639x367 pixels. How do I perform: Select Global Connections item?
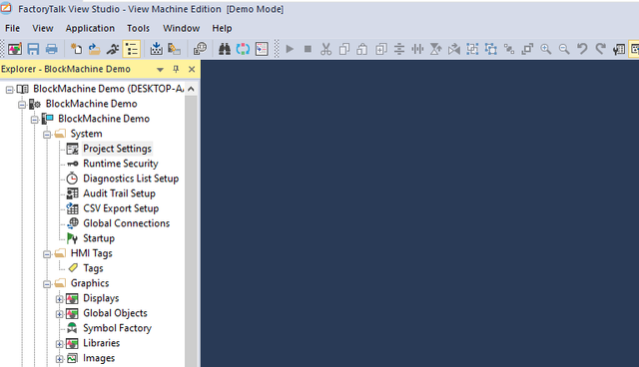coord(127,223)
